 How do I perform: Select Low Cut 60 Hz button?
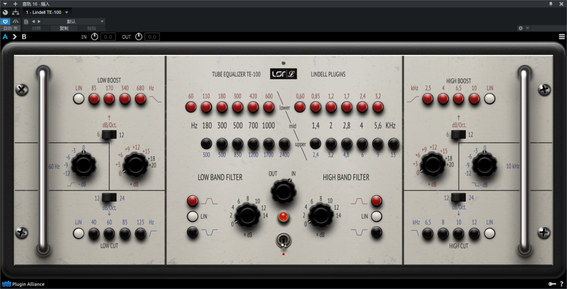(x=109, y=233)
